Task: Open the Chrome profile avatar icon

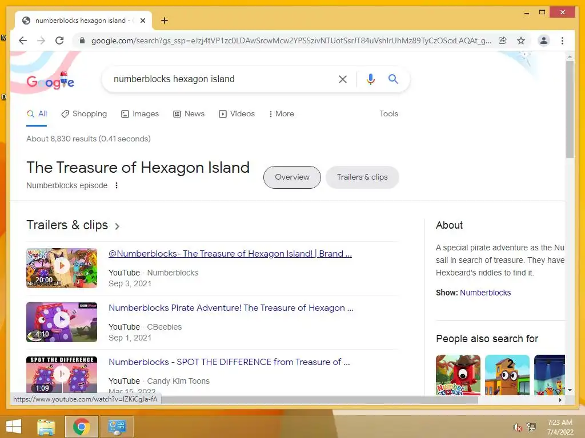Action: pyautogui.click(x=544, y=40)
